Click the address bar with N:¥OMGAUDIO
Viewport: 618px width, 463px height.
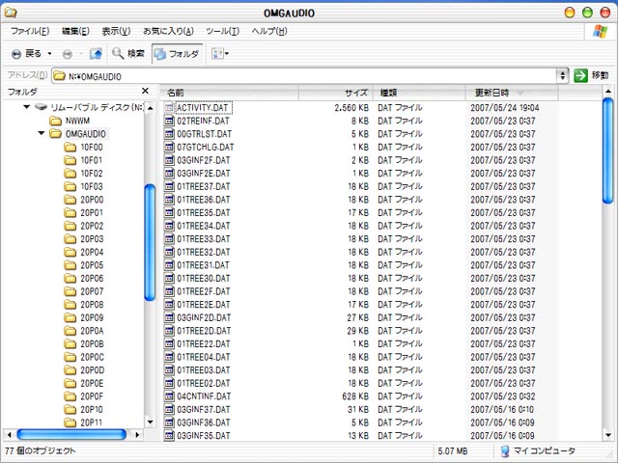click(304, 76)
